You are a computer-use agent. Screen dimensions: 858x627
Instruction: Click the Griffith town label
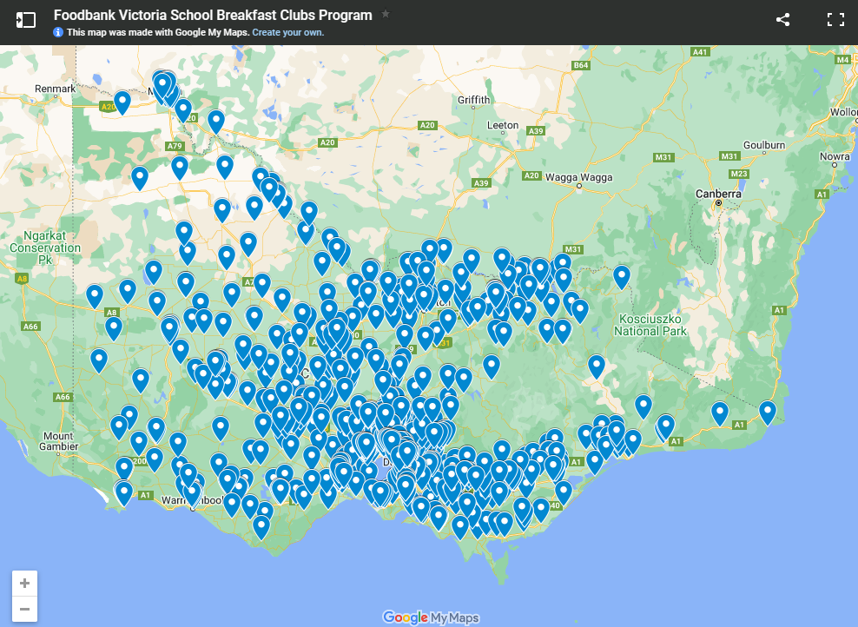474,100
